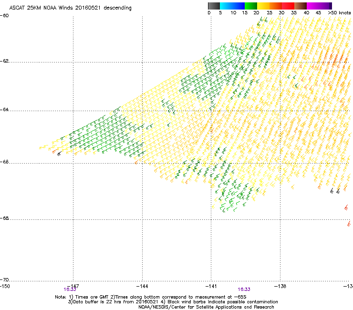Click the cyan 5-10 knots color segment

(x=226, y=6)
